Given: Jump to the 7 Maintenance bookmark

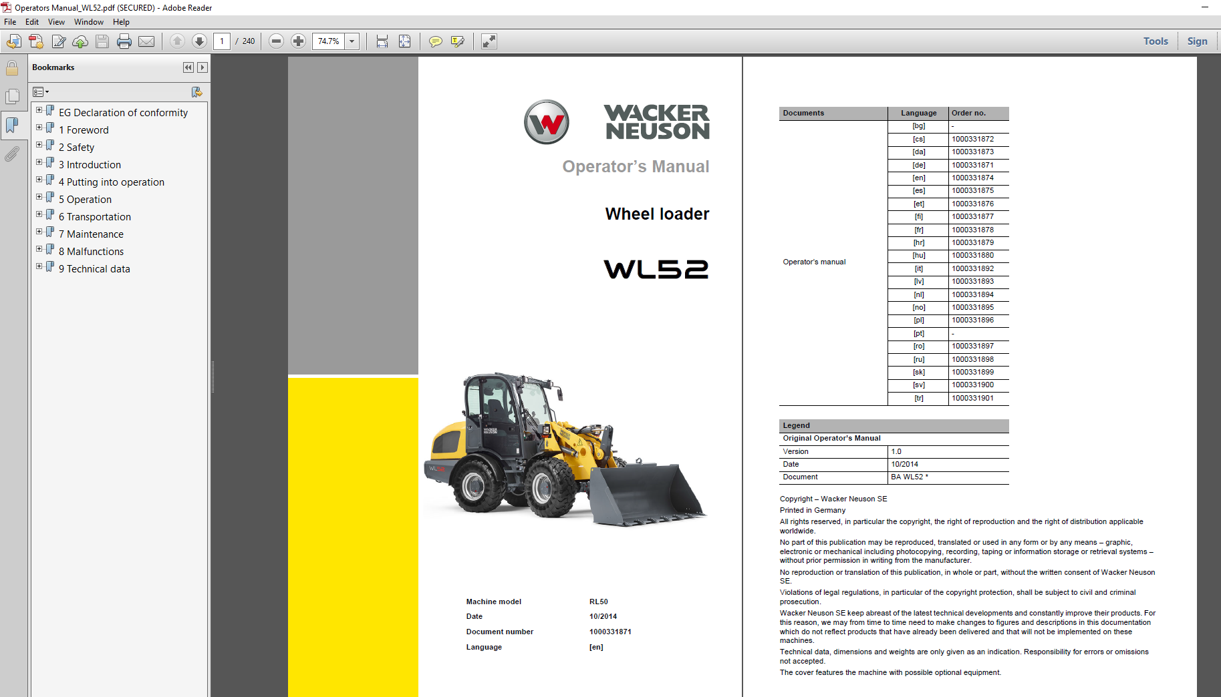Looking at the screenshot, I should click(x=91, y=234).
